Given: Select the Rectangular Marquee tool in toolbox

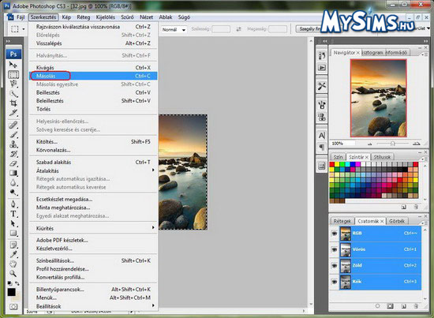Looking at the screenshot, I should coord(13,74).
